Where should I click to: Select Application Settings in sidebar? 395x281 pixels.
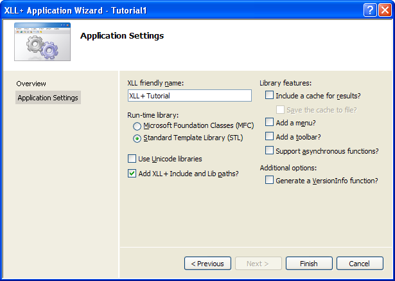[48, 98]
